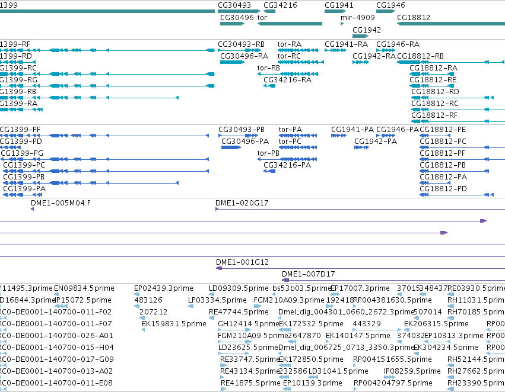Select transcript CG18812-RF
This screenshot has height=392, width=505.
434,115
